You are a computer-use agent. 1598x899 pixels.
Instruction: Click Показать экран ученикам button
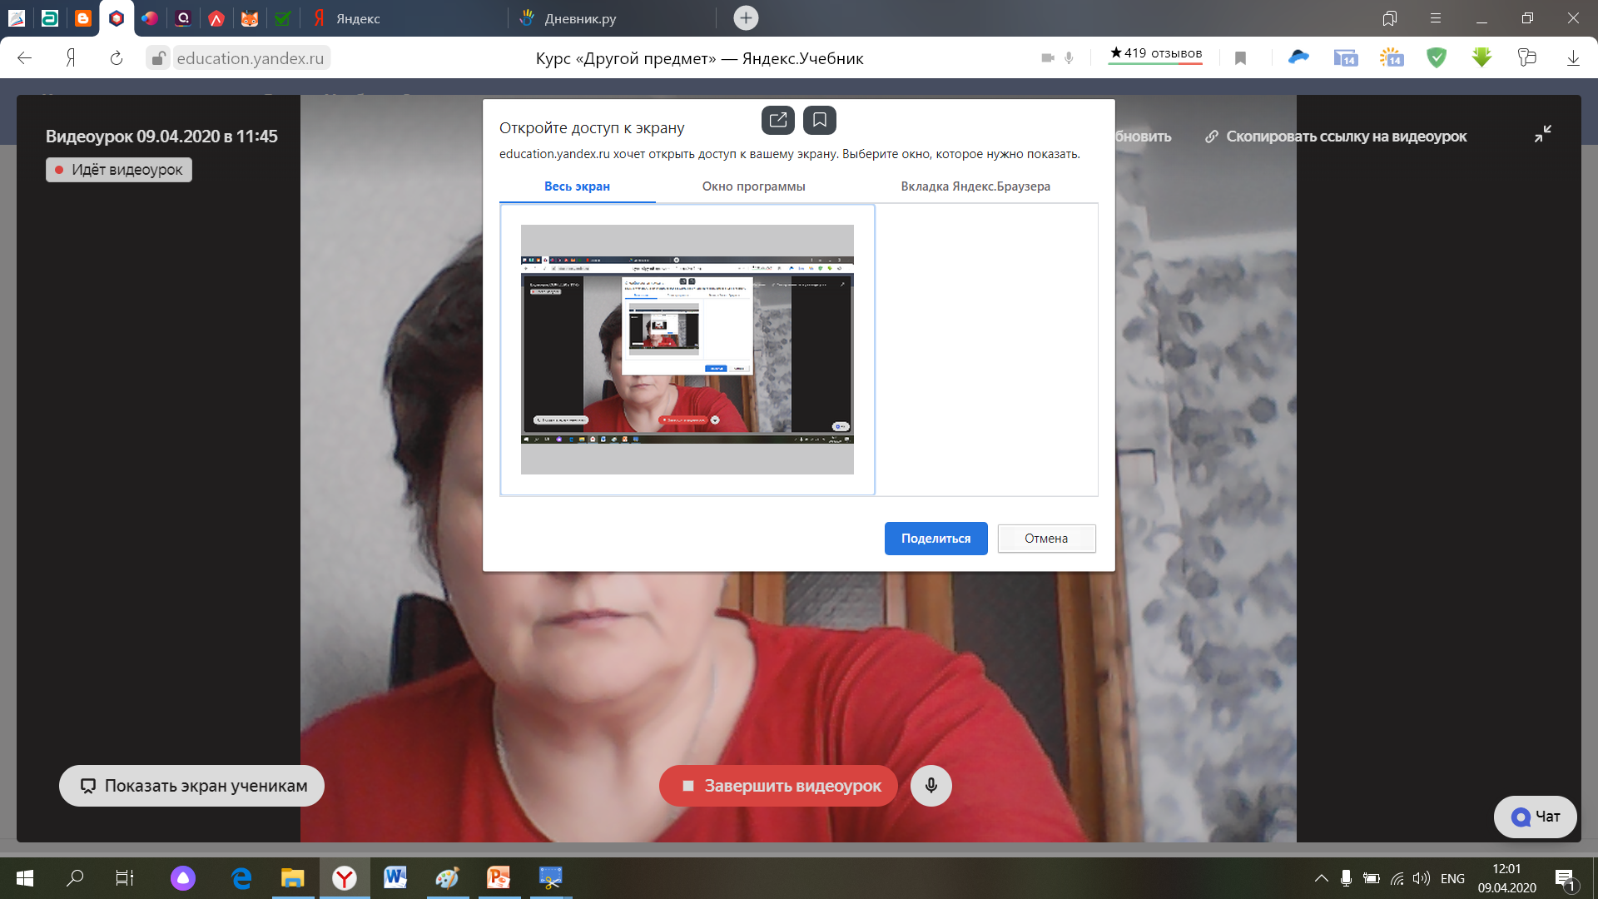coord(191,786)
